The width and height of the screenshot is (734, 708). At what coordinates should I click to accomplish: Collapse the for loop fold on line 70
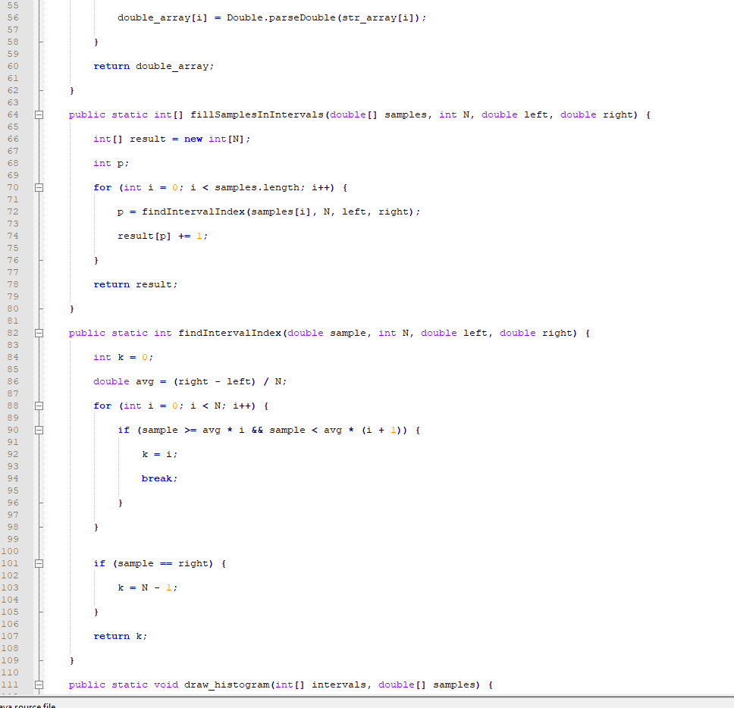[39, 187]
